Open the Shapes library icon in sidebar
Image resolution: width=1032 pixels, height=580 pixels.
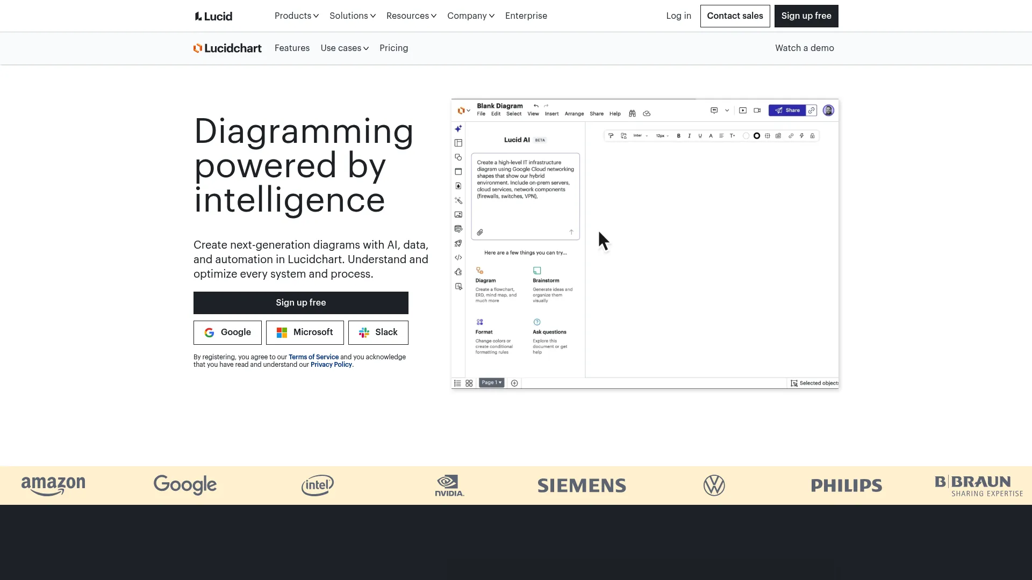pos(458,157)
